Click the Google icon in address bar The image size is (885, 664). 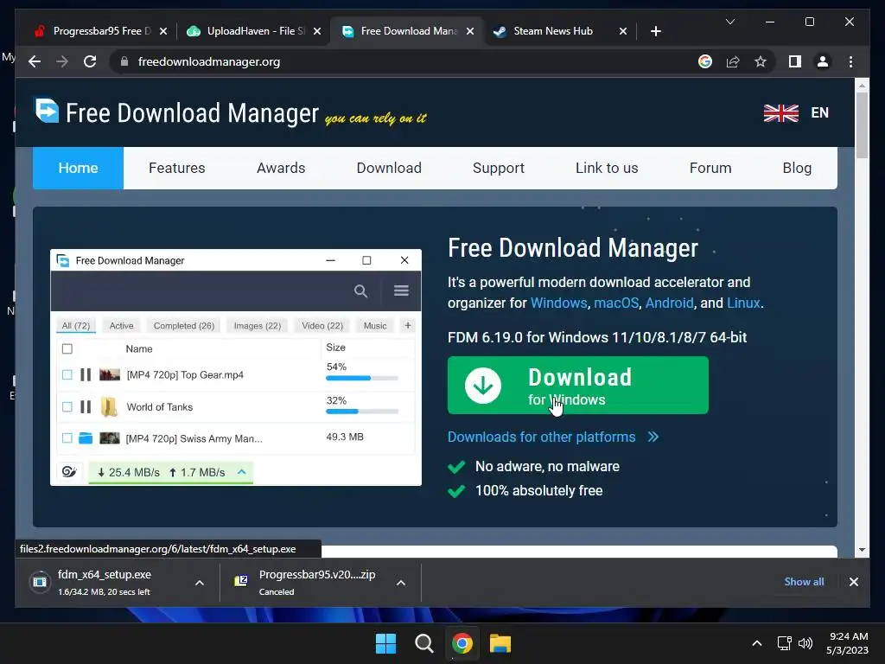(705, 61)
